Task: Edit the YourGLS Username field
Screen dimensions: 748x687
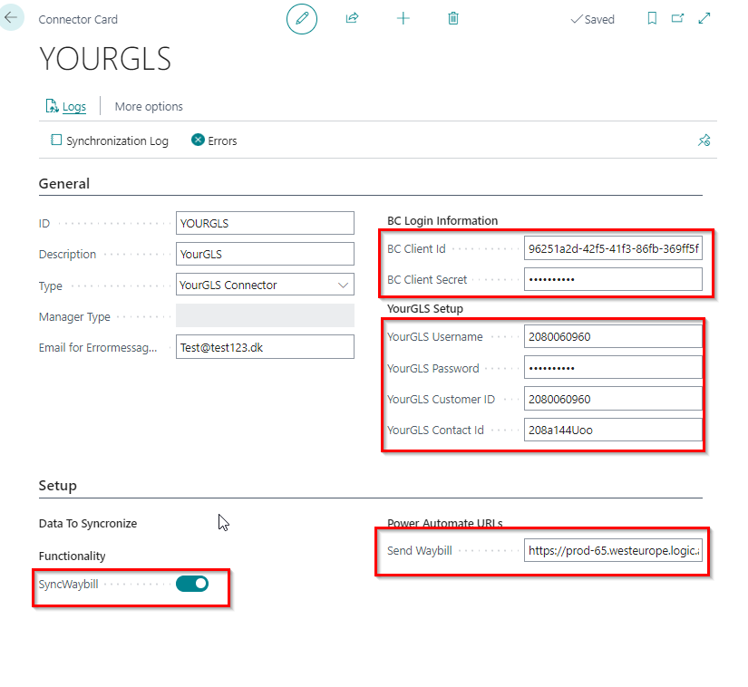Action: point(613,336)
